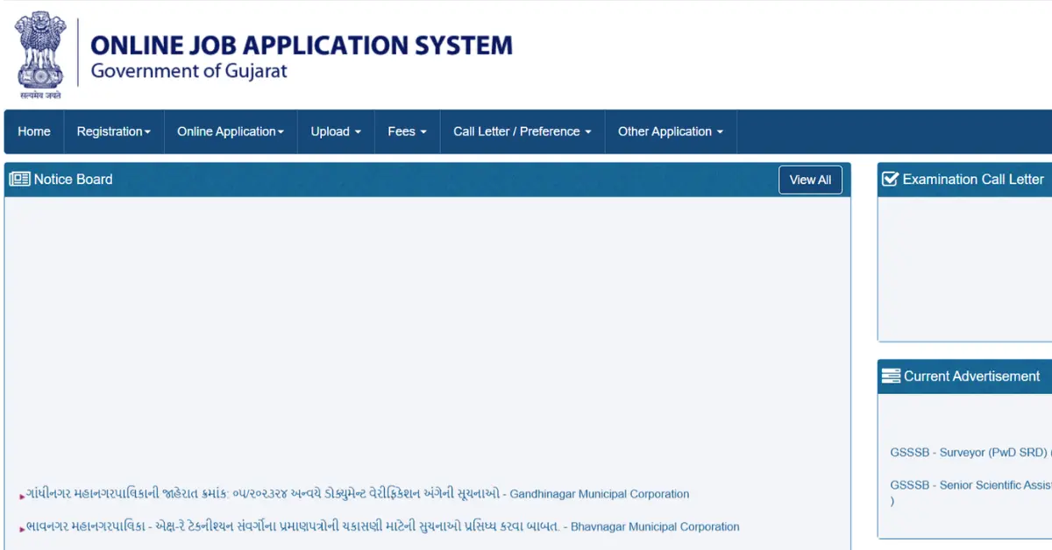Image resolution: width=1052 pixels, height=550 pixels.
Task: Click the Notice Board panel heading
Action: pyautogui.click(x=73, y=180)
